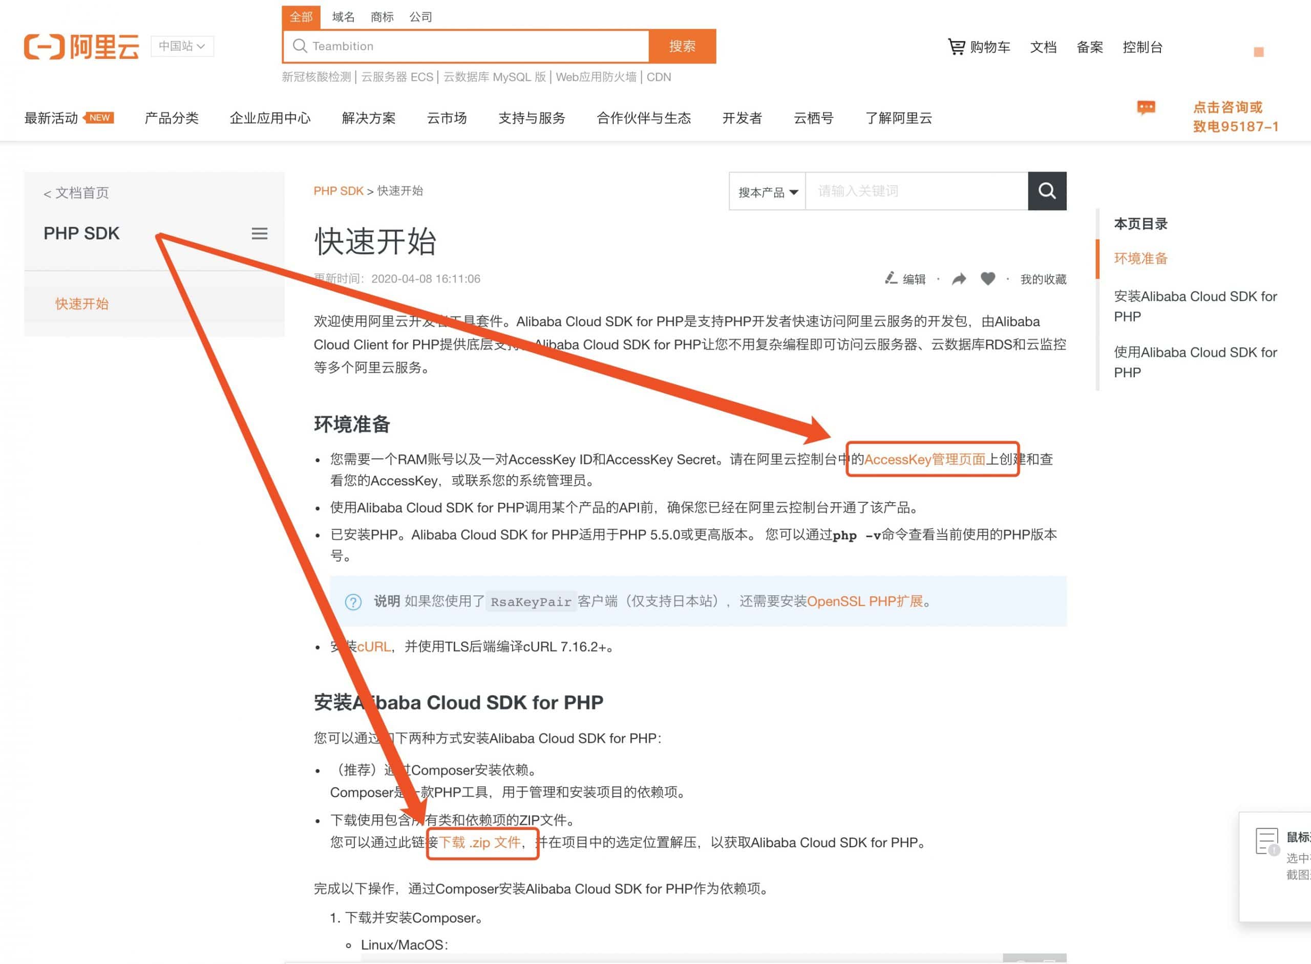The width and height of the screenshot is (1311, 964).
Task: Open the 解决方案 menu
Action: tap(369, 118)
